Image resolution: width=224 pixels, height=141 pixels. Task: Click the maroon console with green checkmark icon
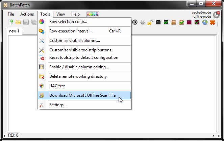197,22
